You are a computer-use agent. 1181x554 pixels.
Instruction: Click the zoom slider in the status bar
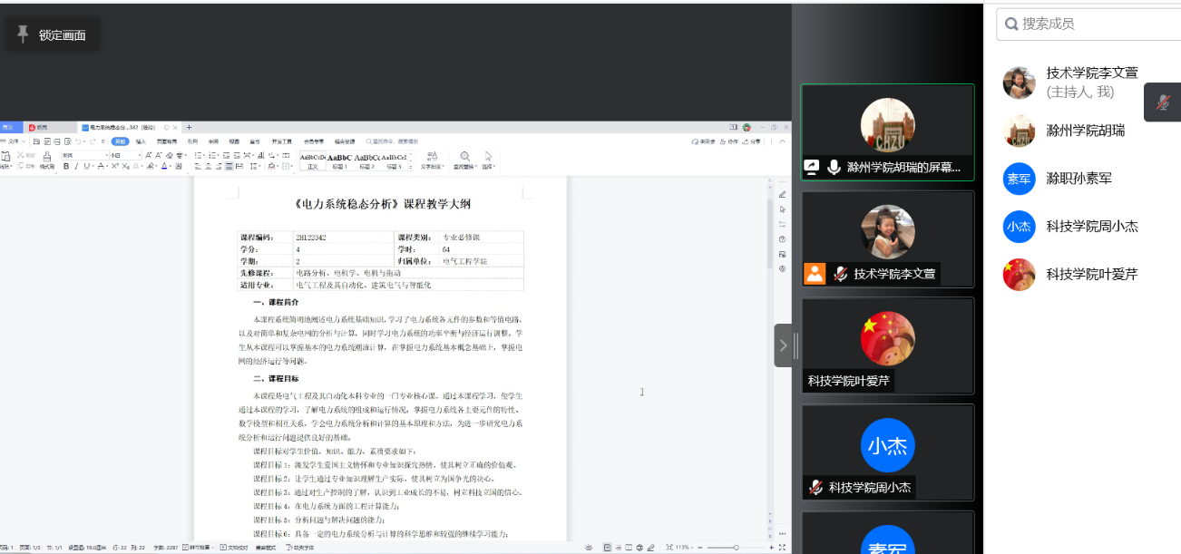coord(735,548)
